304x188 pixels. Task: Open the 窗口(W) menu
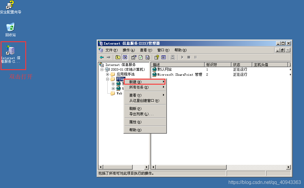(x=163, y=50)
